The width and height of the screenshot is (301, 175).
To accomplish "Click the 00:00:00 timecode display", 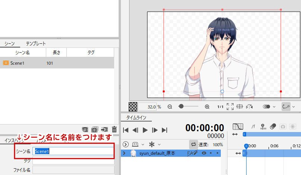I will point(205,128).
